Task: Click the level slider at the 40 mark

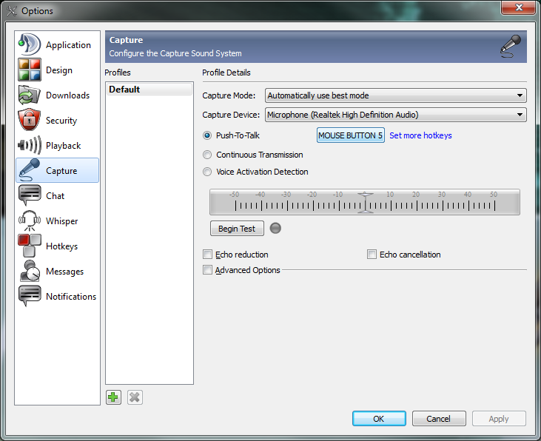Action: coord(468,206)
